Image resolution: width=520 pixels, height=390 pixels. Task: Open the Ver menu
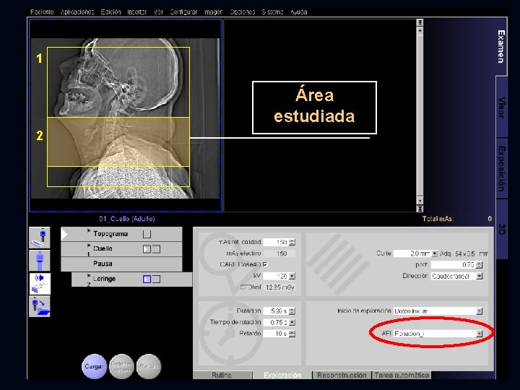pos(158,12)
